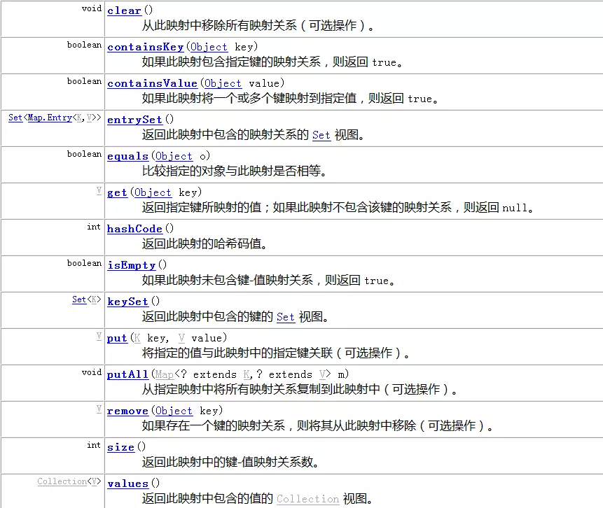Click K link in entrySet return type
The height and width of the screenshot is (508, 603).
coord(79,118)
